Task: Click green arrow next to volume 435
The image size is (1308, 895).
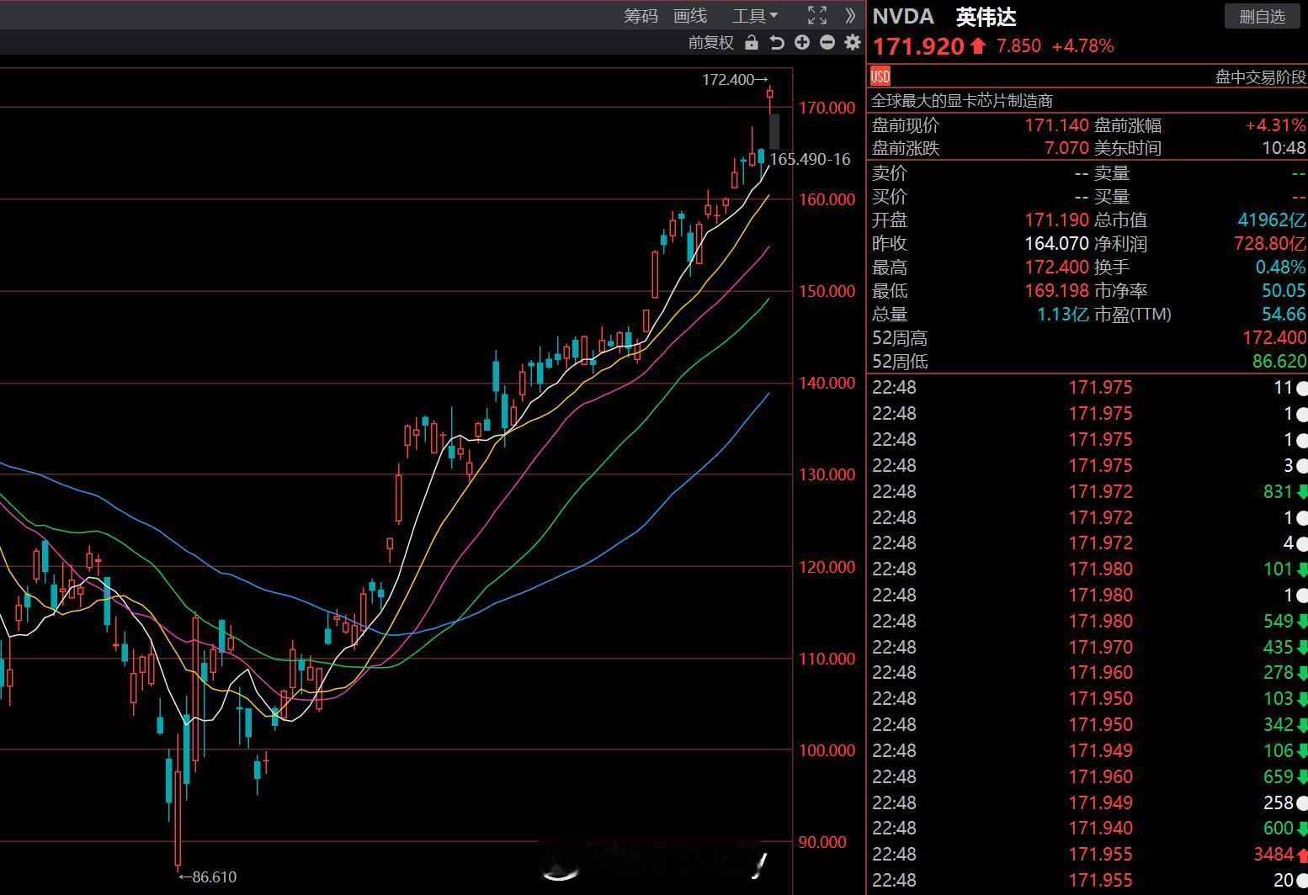Action: tap(1302, 648)
